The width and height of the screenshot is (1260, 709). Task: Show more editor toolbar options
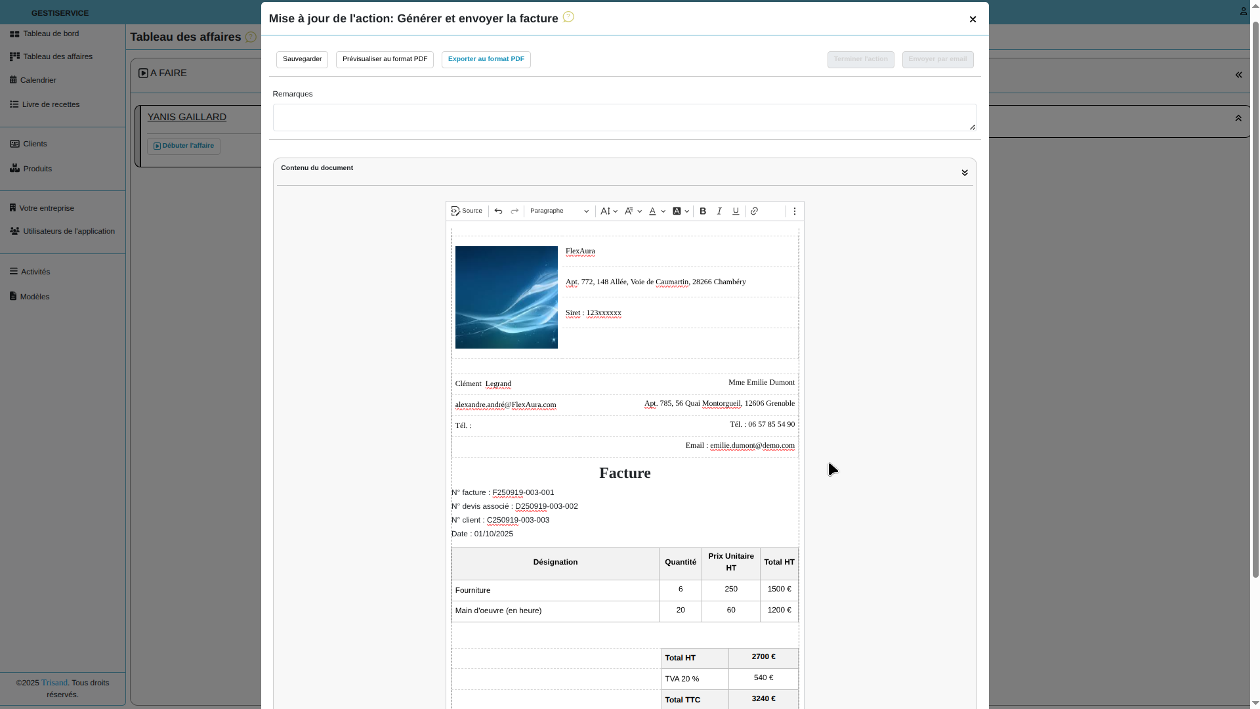pyautogui.click(x=795, y=211)
